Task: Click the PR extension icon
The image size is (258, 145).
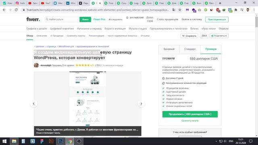Action: coord(187,10)
